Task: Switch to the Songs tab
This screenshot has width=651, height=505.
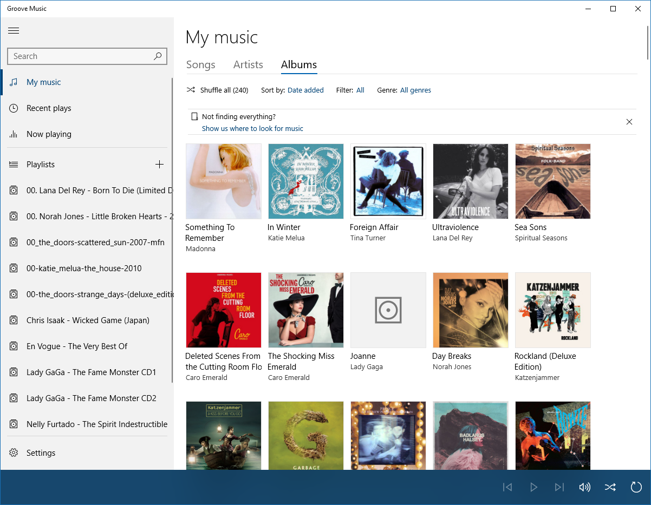Action: (200, 65)
